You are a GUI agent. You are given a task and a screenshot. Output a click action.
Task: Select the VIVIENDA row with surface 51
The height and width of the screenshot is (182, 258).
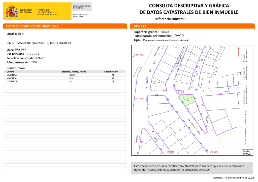pos(65,78)
